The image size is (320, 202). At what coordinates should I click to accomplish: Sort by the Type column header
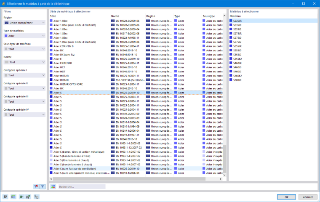[188, 16]
